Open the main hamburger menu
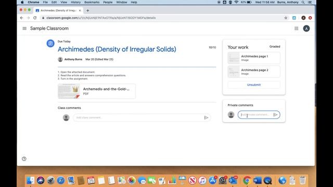 click(24, 29)
